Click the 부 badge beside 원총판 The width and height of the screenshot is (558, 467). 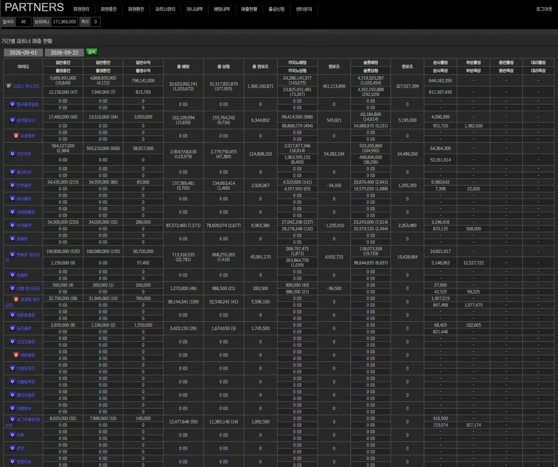tap(12, 239)
